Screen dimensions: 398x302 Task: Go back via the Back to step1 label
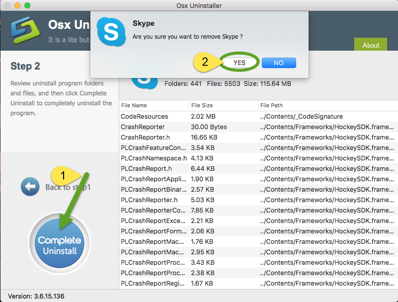coord(68,187)
